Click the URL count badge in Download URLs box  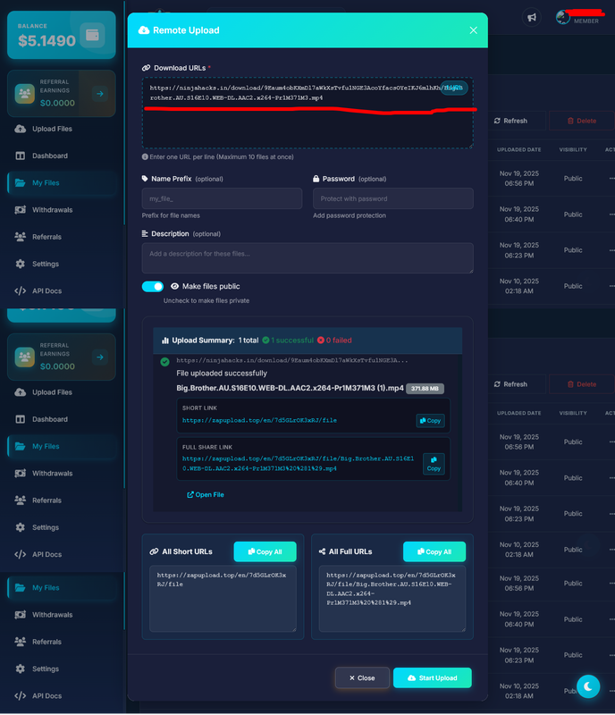(x=454, y=88)
